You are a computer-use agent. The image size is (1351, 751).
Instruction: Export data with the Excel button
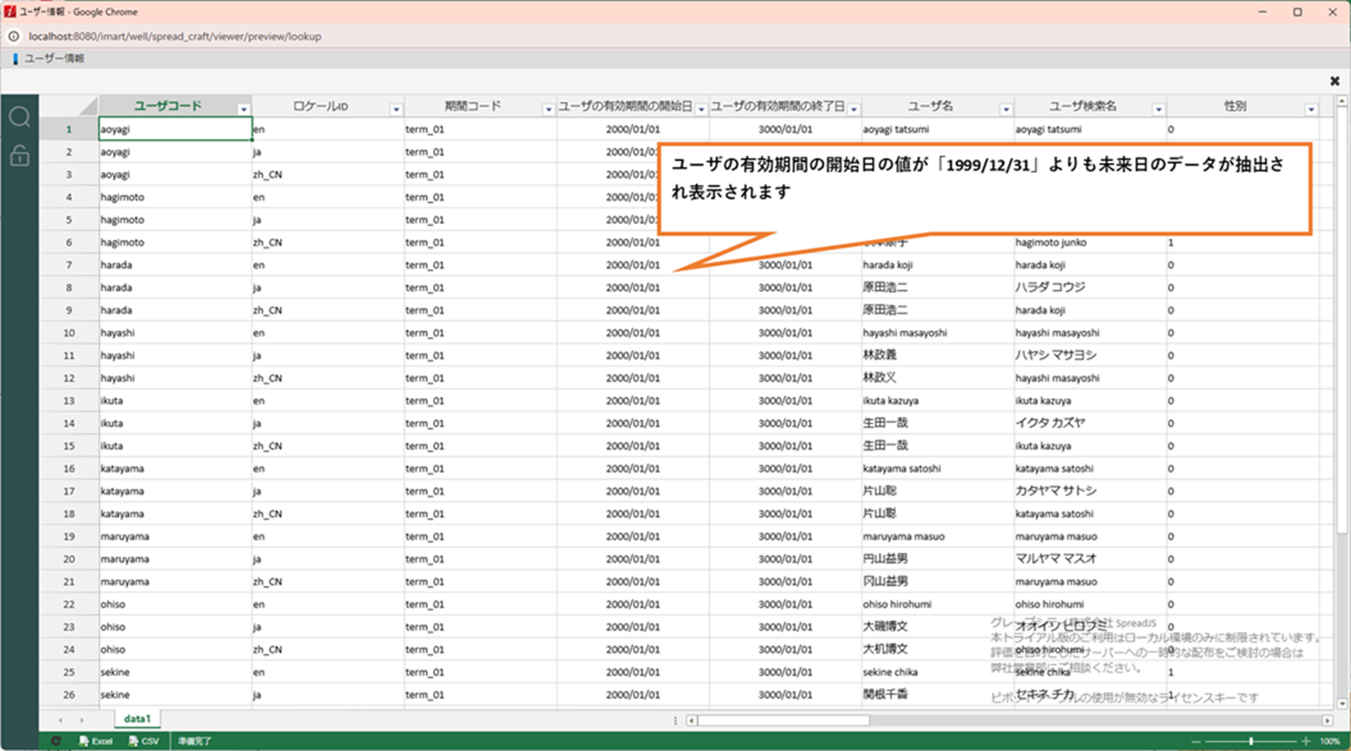(96, 741)
